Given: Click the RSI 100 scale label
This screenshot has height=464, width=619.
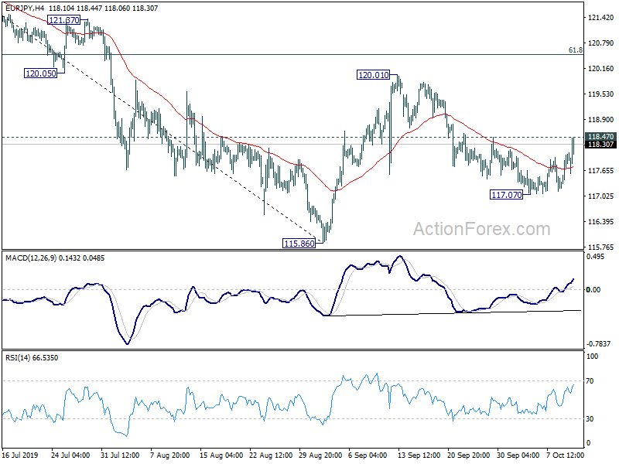Looking at the screenshot, I should pos(592,357).
